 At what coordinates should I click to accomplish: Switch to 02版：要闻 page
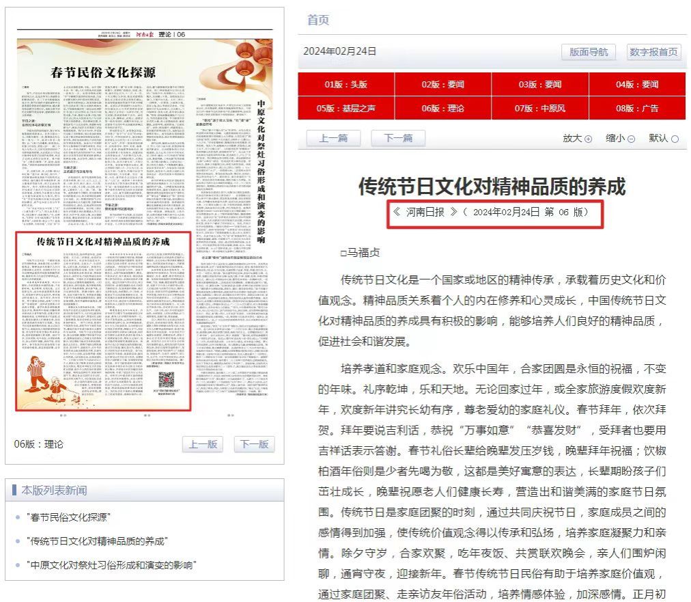(x=442, y=84)
